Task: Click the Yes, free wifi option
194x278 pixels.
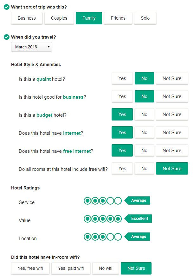Action: click(x=30, y=268)
